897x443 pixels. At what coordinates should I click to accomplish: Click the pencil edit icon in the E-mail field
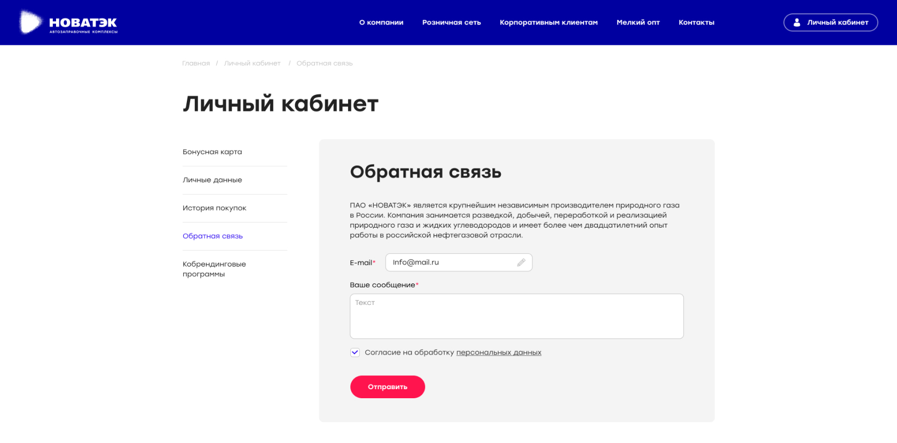(x=521, y=262)
